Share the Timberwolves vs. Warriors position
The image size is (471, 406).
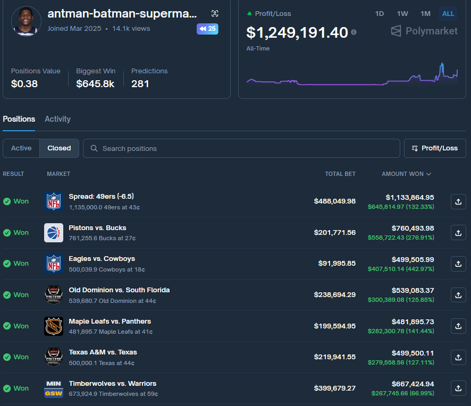[458, 388]
